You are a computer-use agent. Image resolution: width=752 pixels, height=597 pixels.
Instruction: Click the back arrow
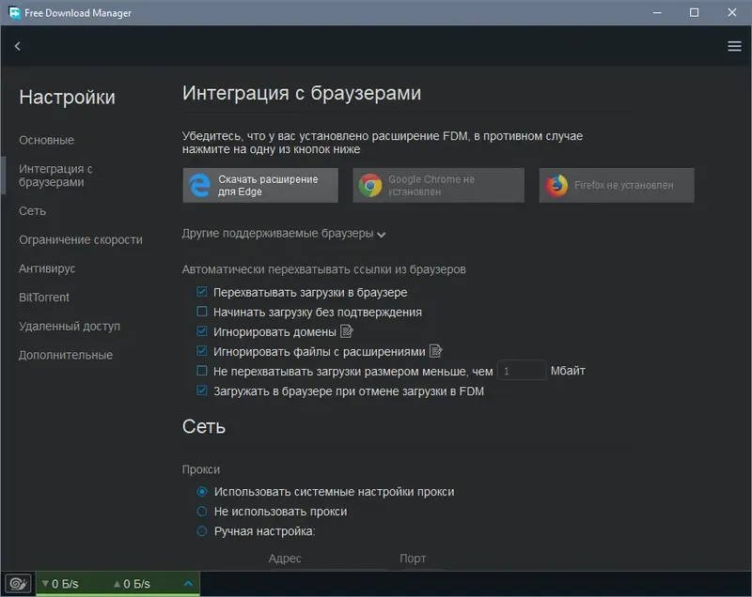tap(17, 45)
